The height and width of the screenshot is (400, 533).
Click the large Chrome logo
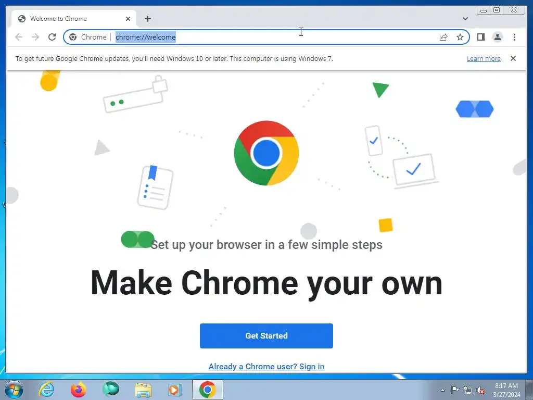point(266,153)
